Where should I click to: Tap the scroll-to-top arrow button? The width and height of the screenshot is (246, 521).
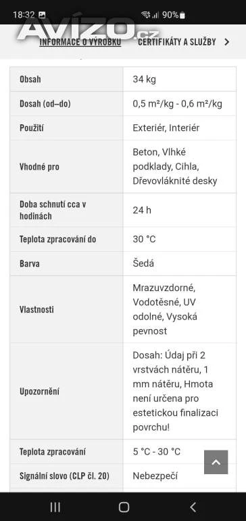216,462
